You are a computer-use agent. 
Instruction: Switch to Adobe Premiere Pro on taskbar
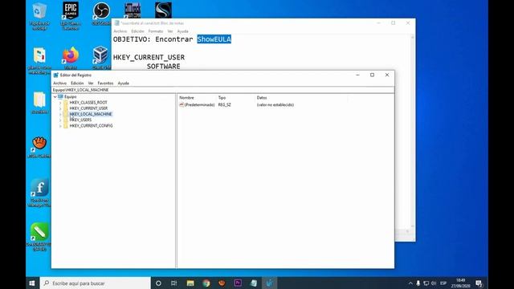pyautogui.click(x=238, y=283)
